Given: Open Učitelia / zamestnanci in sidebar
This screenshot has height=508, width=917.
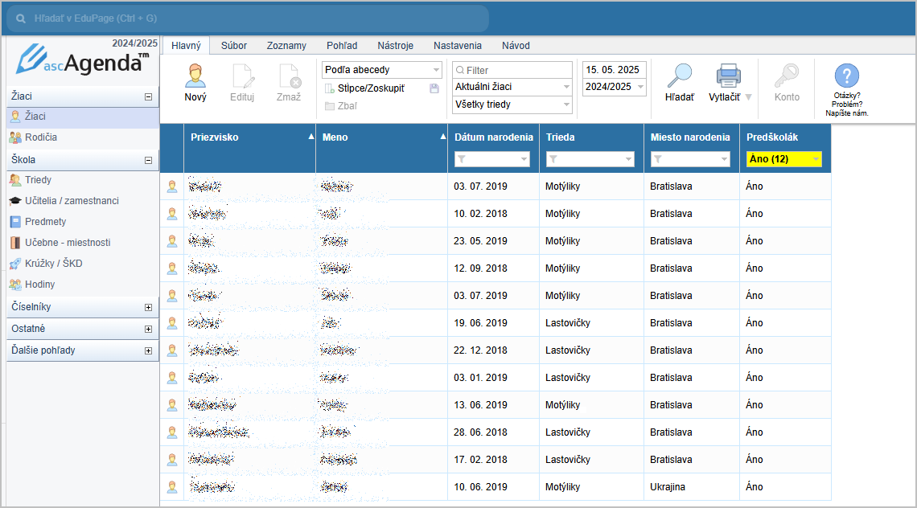Looking at the screenshot, I should tap(71, 201).
